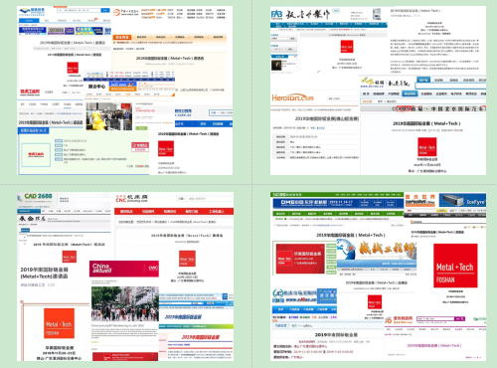Viewport: 497px width, 368px height.
Task: Click the large red Metal+Tech FOSHAN logo
Action: click(455, 266)
